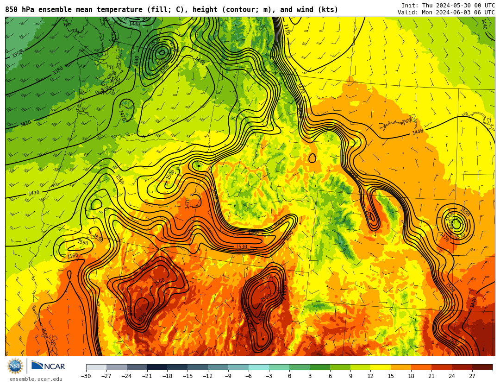Pick the colorbar swatch between -27 and -24

[117, 367]
